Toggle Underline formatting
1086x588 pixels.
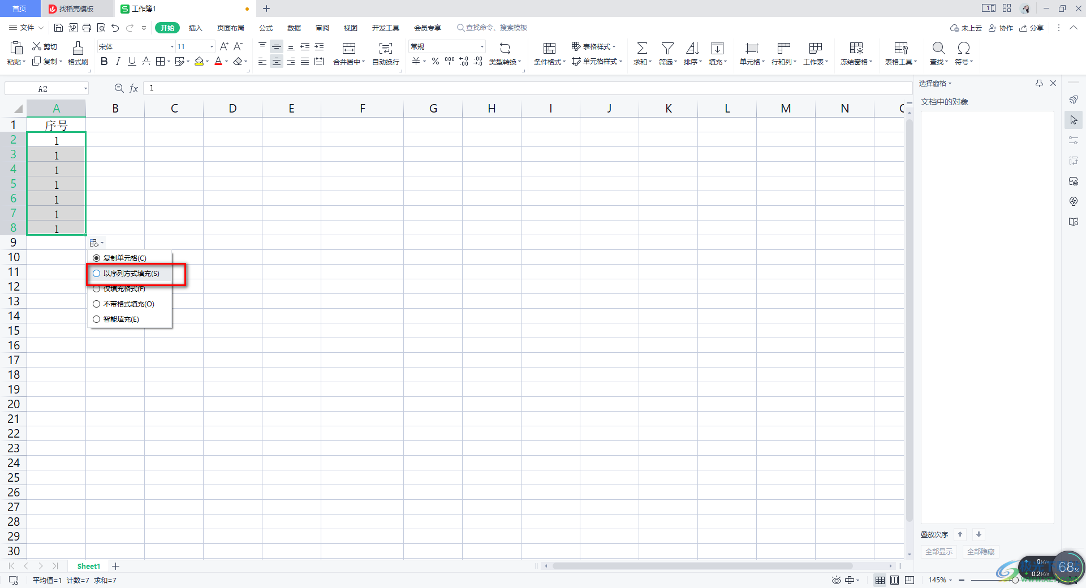(x=132, y=61)
